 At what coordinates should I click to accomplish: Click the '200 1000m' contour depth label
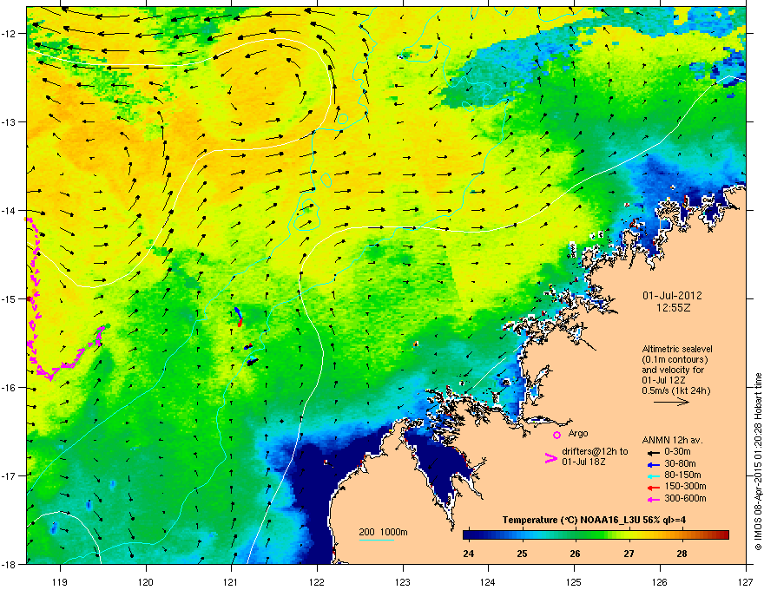pos(383,532)
